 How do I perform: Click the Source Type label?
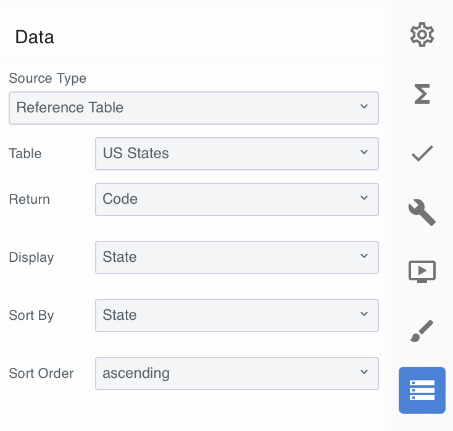[x=48, y=78]
